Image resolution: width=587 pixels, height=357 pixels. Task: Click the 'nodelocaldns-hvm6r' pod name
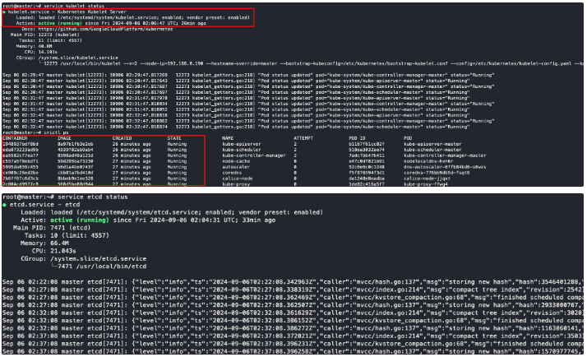click(428, 161)
